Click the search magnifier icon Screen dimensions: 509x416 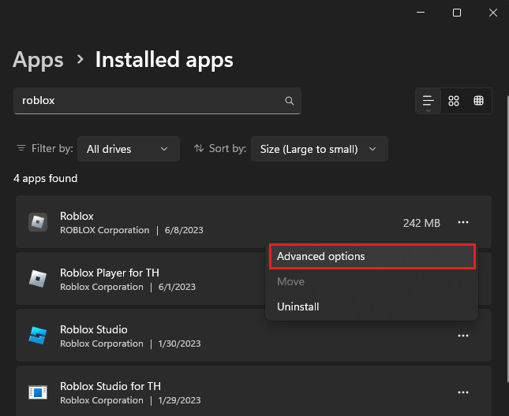(x=290, y=101)
